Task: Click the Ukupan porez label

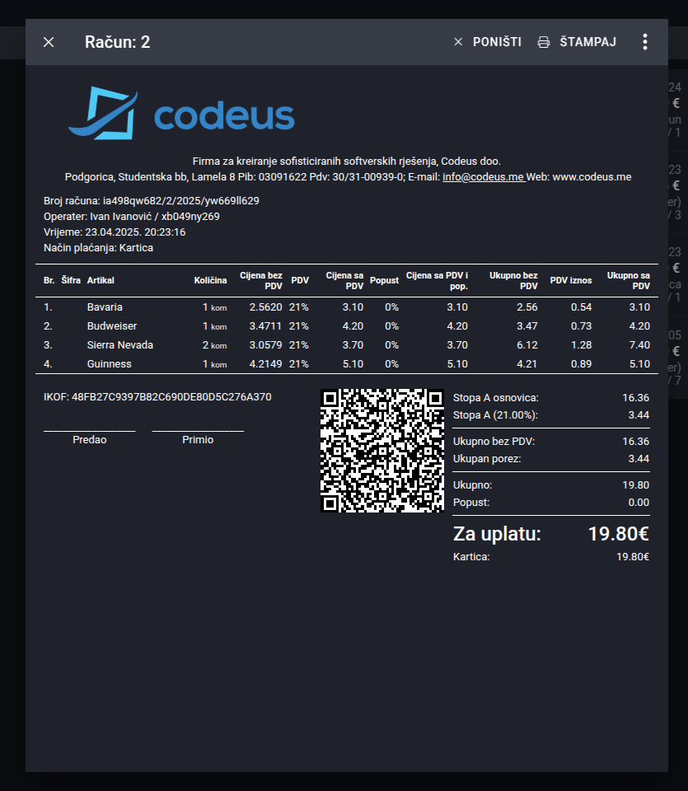Action: pyautogui.click(x=487, y=459)
